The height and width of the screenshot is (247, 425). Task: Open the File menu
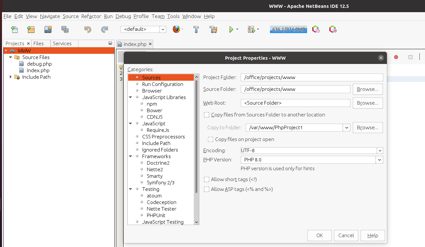tap(7, 16)
